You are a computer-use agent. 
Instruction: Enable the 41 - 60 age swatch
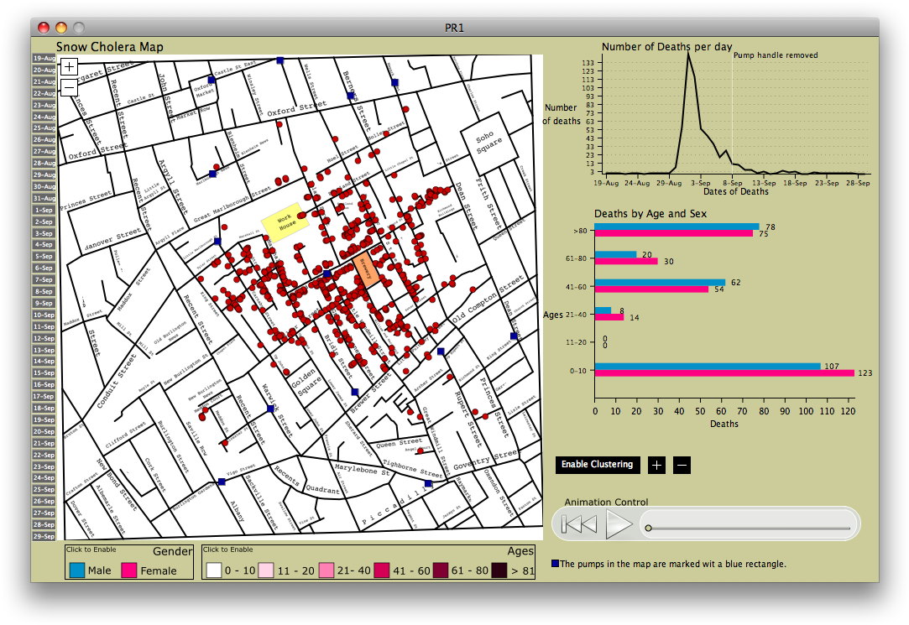[x=382, y=570]
